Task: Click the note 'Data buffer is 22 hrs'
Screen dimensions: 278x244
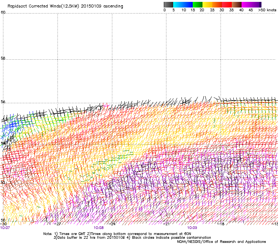Action: pyautogui.click(x=77, y=238)
